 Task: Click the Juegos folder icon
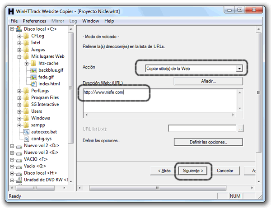pos(26,50)
